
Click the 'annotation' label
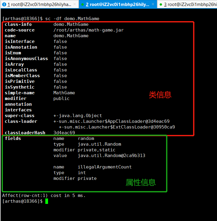18,104
